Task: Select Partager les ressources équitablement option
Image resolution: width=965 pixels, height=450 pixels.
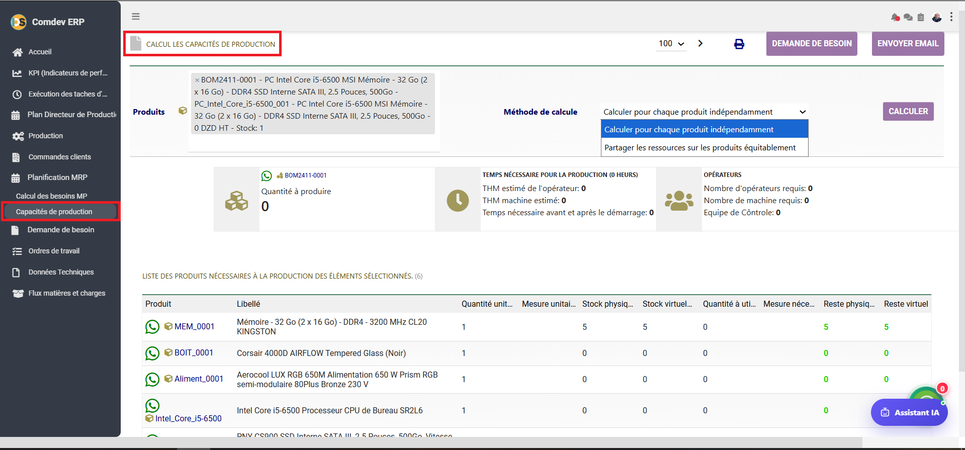Action: coord(705,147)
